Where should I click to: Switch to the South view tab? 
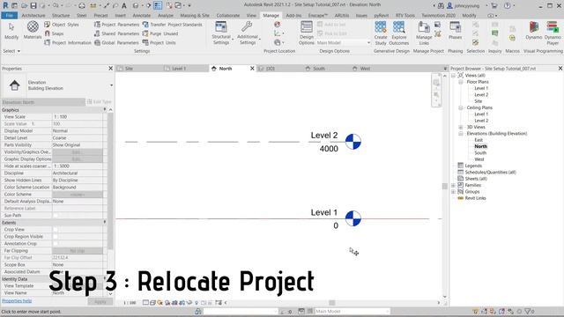pos(319,69)
